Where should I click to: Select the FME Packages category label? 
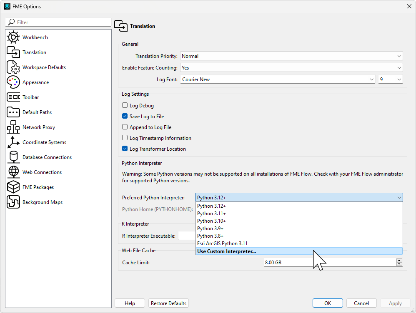tap(38, 187)
